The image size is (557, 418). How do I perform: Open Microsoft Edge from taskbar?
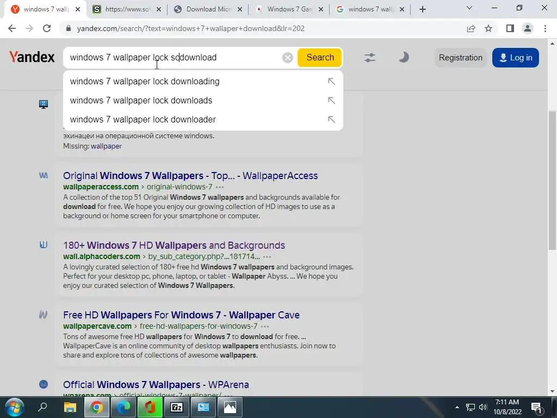pos(123,407)
